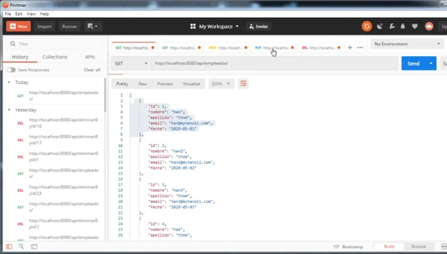447x254 pixels.
Task: Toggle the wrap lines icon
Action: (x=243, y=84)
